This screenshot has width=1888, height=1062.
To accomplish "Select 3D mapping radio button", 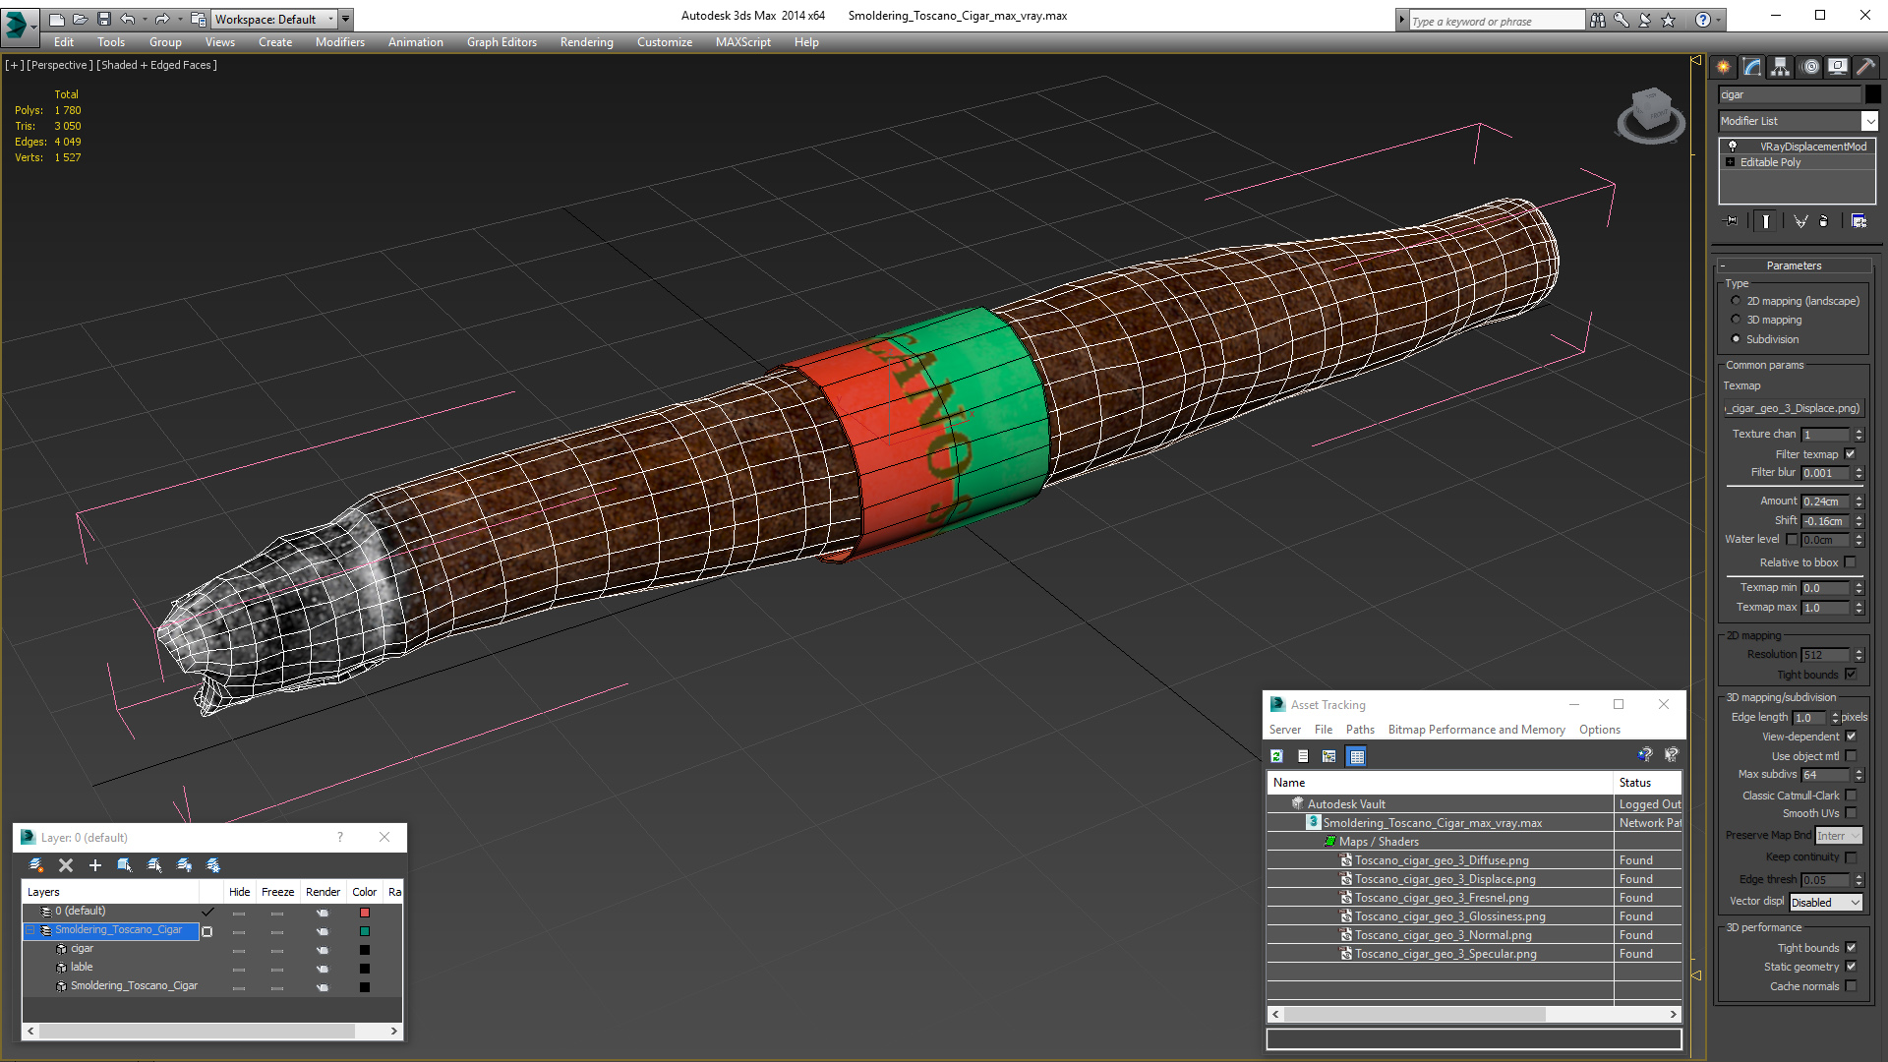I will (x=1736, y=320).
